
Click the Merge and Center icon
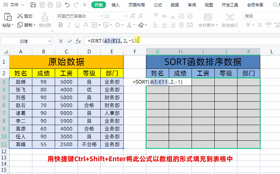click(208, 17)
